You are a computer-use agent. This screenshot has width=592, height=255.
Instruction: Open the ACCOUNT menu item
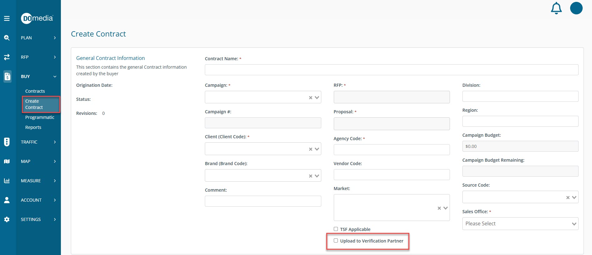[x=31, y=200]
